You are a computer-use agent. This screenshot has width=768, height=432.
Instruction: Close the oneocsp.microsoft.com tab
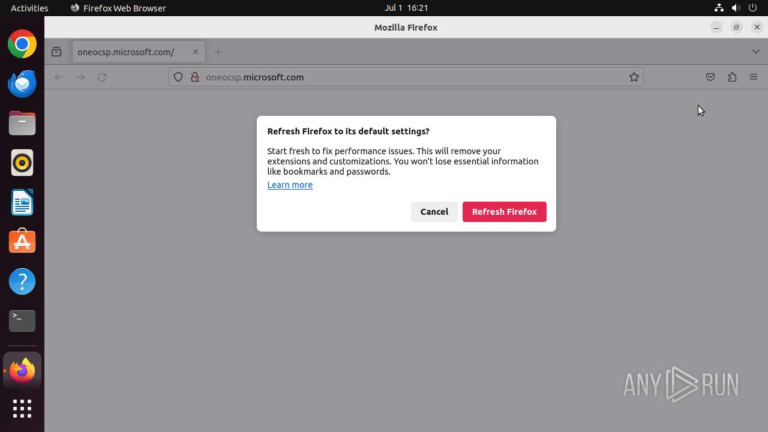tap(195, 52)
